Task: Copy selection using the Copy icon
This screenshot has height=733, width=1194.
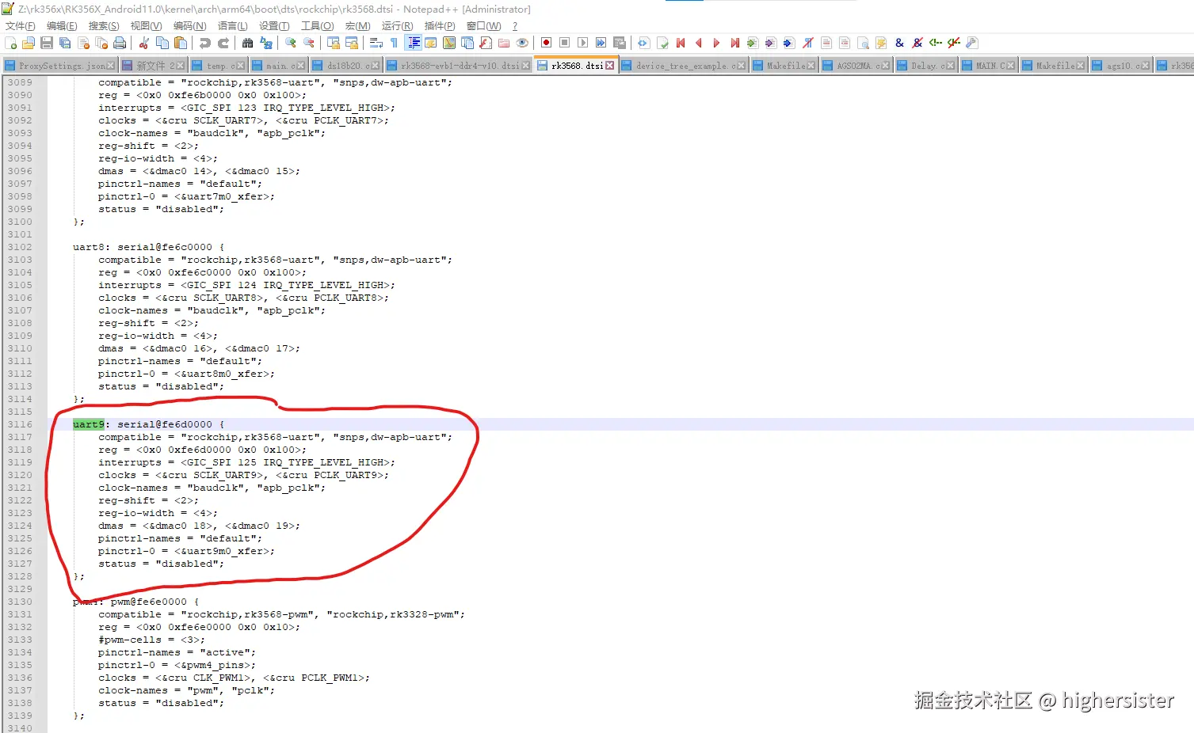Action: coord(162,43)
